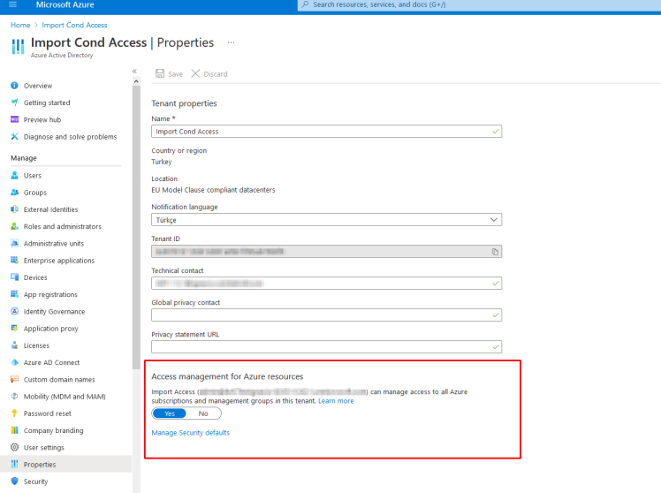Viewport: 661px width, 493px height.
Task: Open Security menu item
Action: point(35,482)
